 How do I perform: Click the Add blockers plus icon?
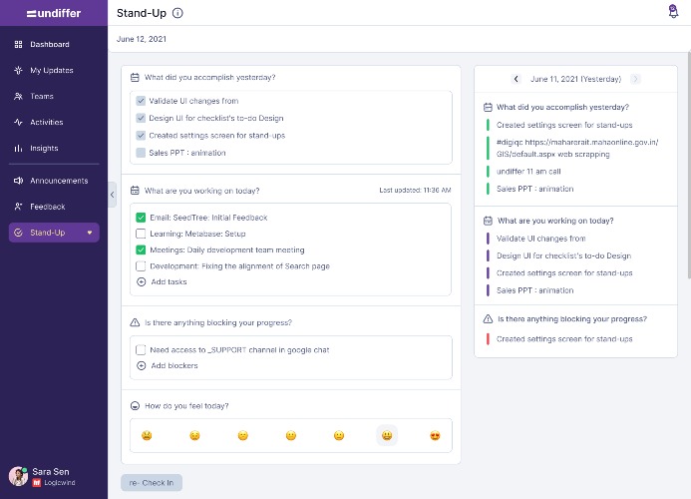(141, 365)
